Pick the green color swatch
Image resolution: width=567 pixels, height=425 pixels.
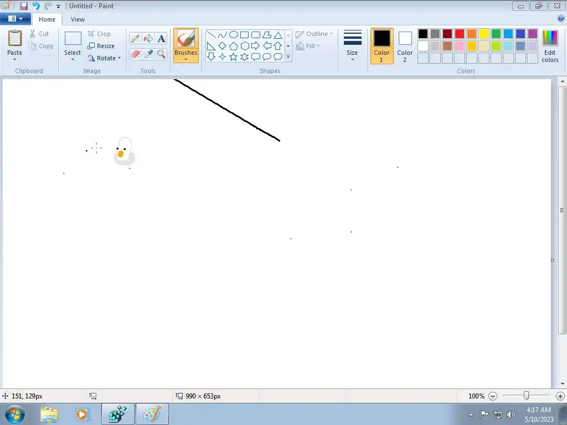496,34
